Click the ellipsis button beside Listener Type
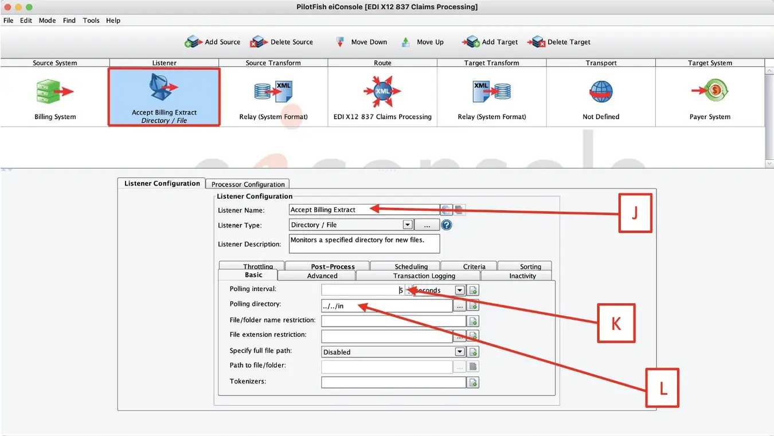This screenshot has width=774, height=436. click(427, 225)
